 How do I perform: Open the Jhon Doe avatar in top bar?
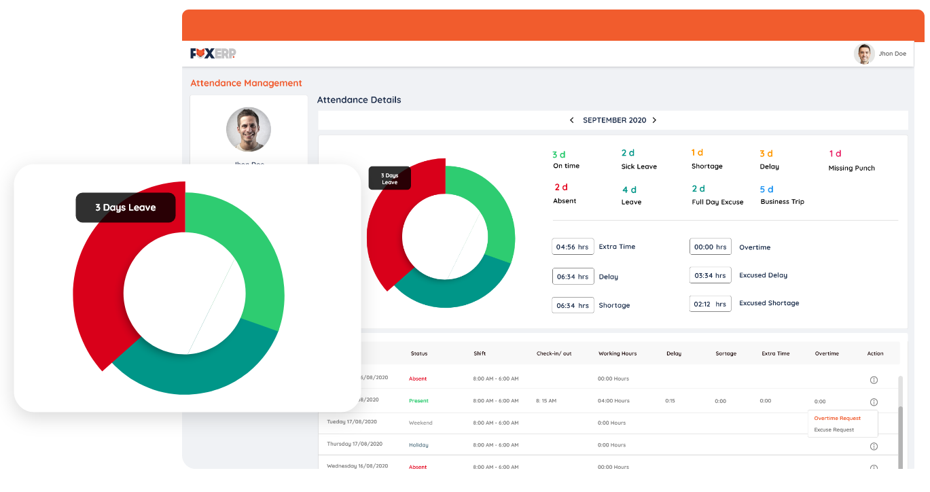[x=863, y=54]
